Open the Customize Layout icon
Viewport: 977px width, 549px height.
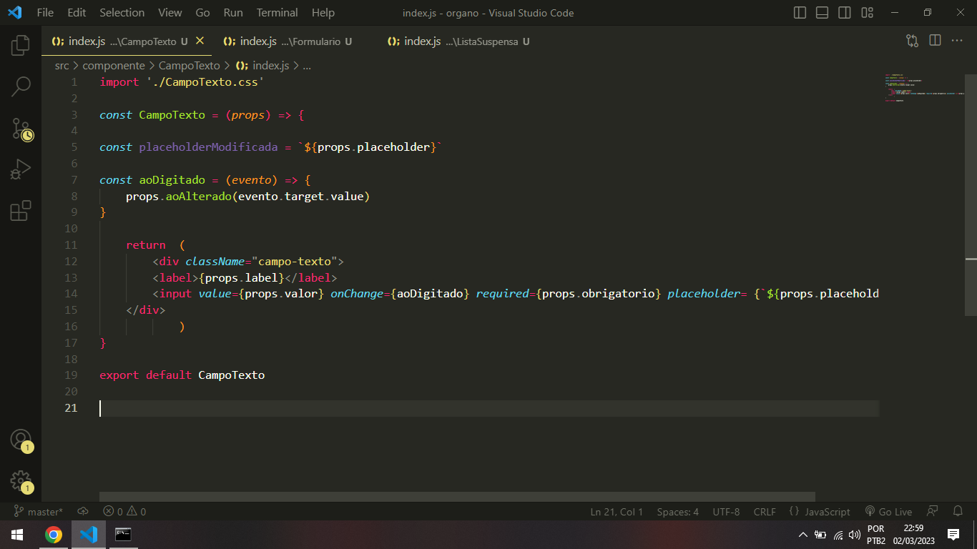coord(867,13)
